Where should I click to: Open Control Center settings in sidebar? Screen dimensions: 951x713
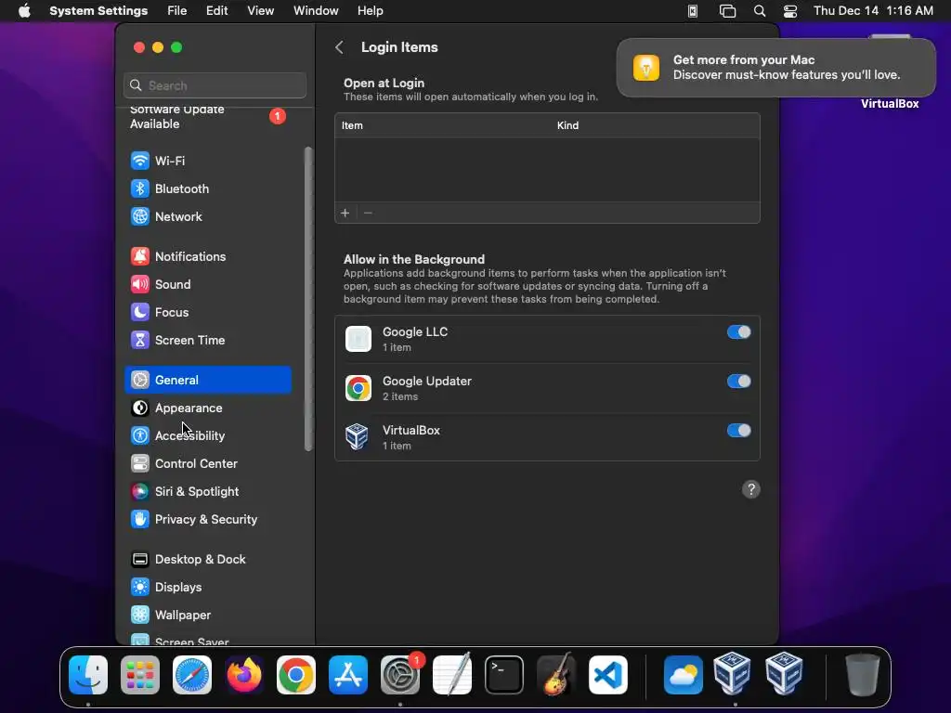[x=208, y=464]
